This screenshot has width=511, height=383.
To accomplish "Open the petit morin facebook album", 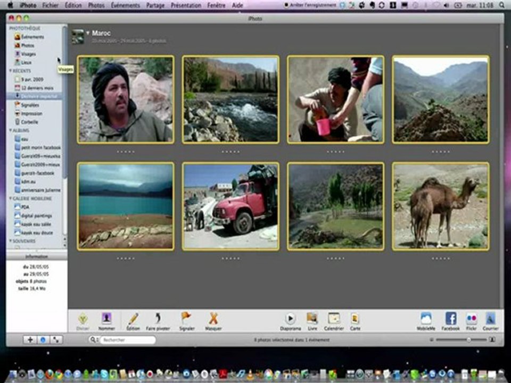I will (x=41, y=147).
